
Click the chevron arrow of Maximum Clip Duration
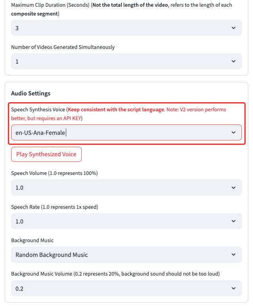(x=233, y=28)
